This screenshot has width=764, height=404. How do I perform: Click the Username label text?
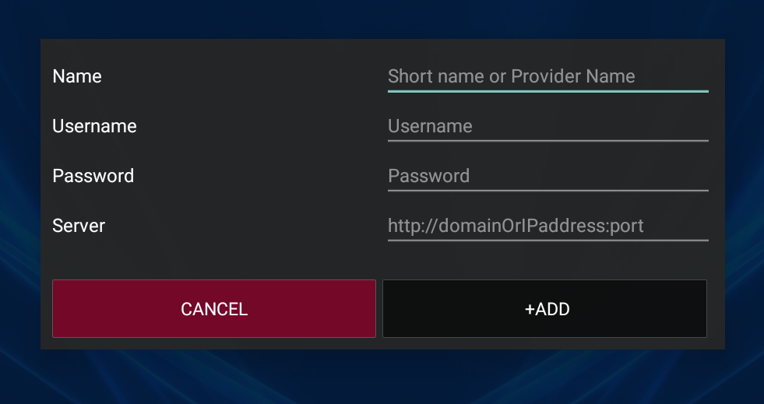coord(94,127)
